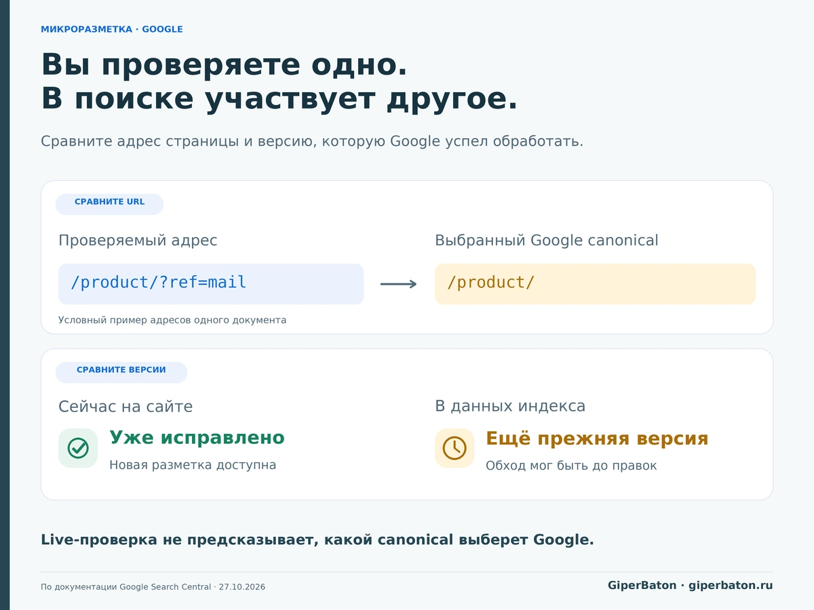Click the /product/?ref=mail address box

pos(211,284)
